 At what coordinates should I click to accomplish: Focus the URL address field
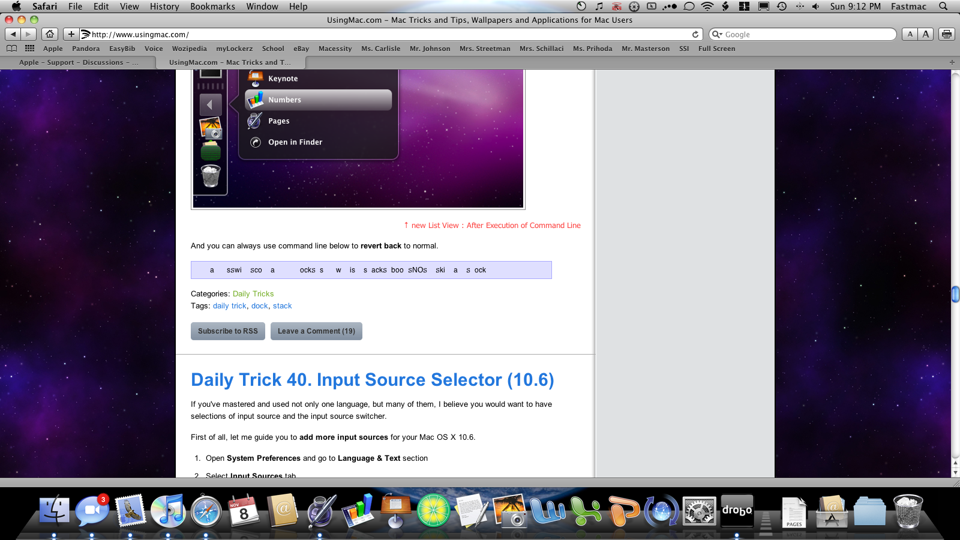tap(390, 34)
